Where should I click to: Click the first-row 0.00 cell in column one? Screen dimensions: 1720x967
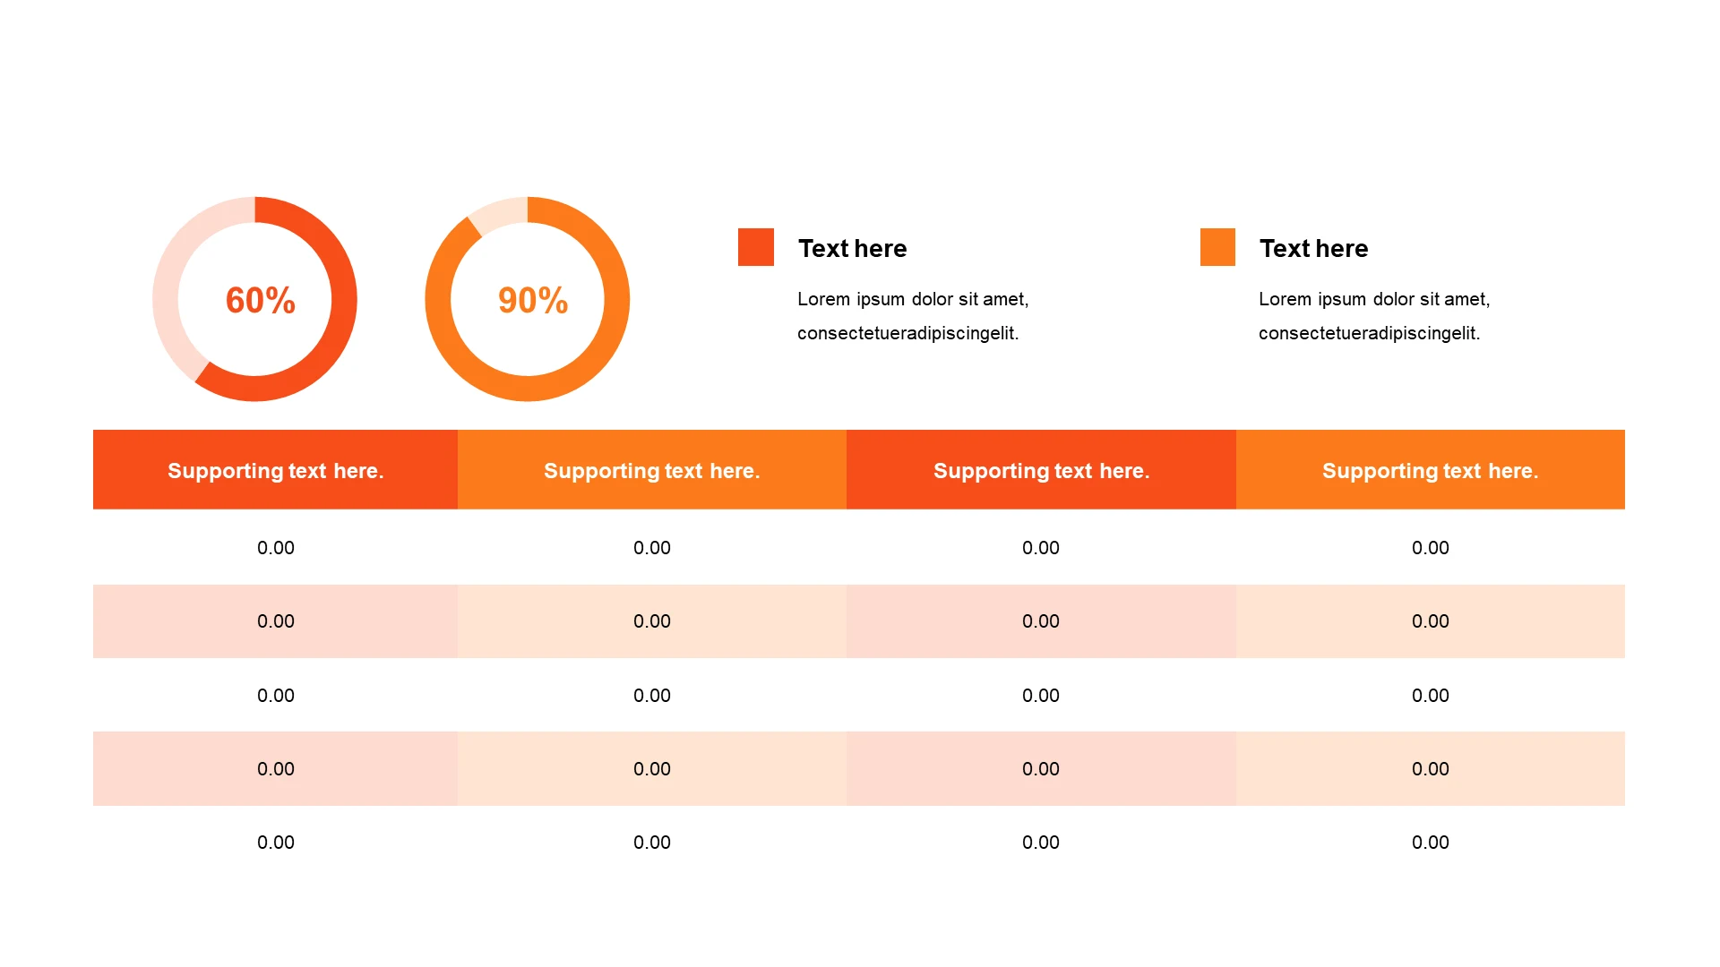tap(275, 548)
